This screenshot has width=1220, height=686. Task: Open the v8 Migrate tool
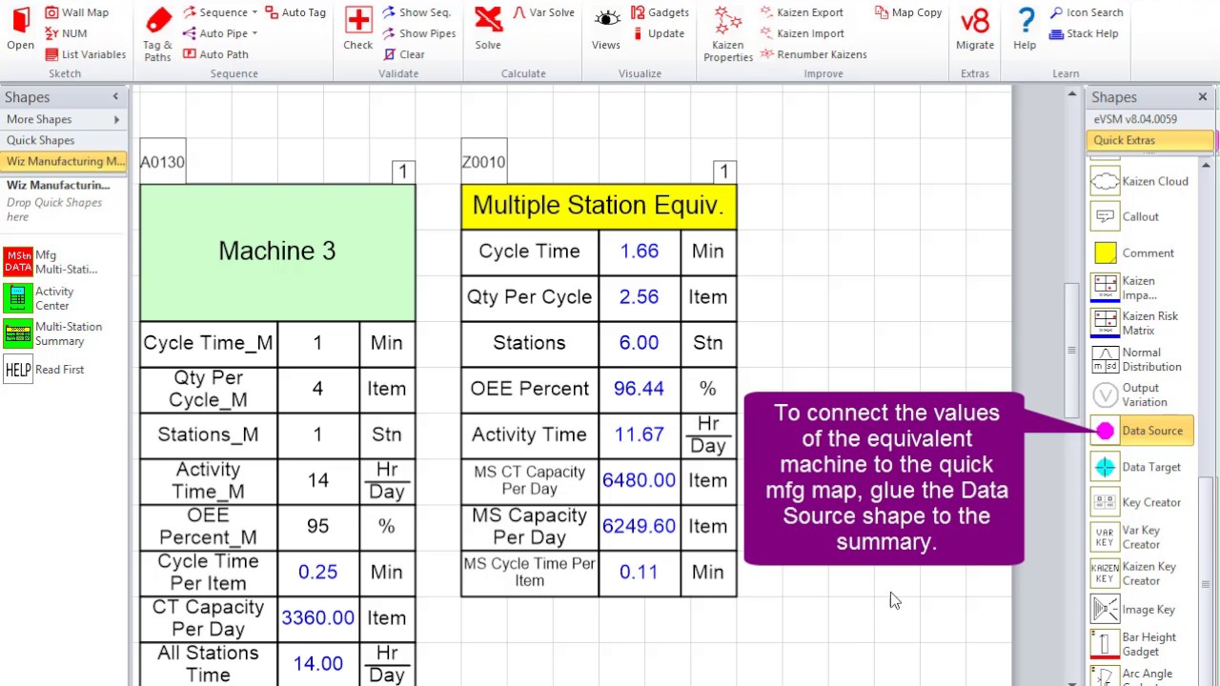975,29
